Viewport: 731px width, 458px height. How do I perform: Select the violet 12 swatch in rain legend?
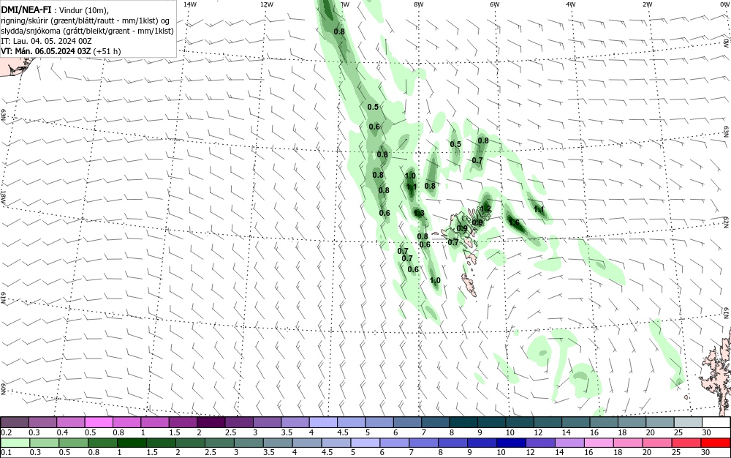541,443
